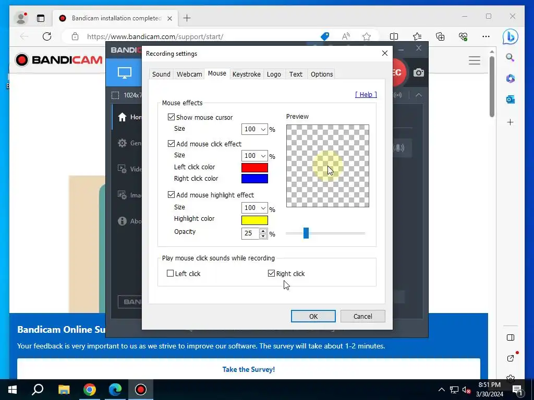Open the Help link in Recording settings
534x400 pixels.
366,95
